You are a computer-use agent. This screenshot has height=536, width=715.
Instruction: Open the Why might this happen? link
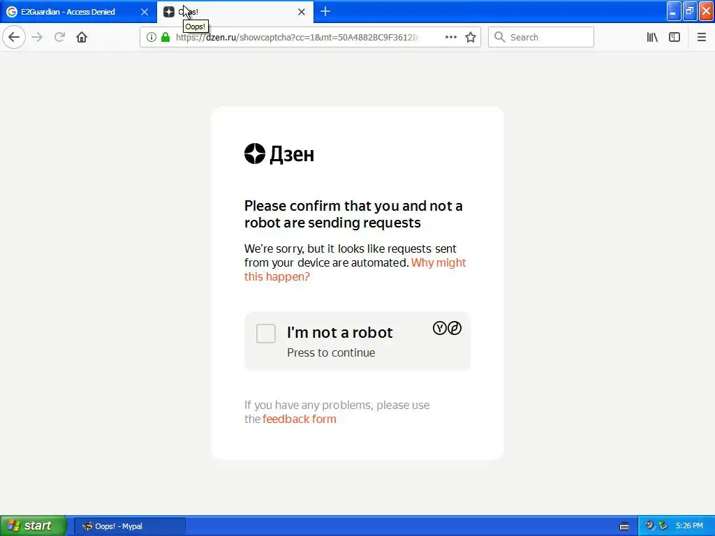click(x=355, y=269)
